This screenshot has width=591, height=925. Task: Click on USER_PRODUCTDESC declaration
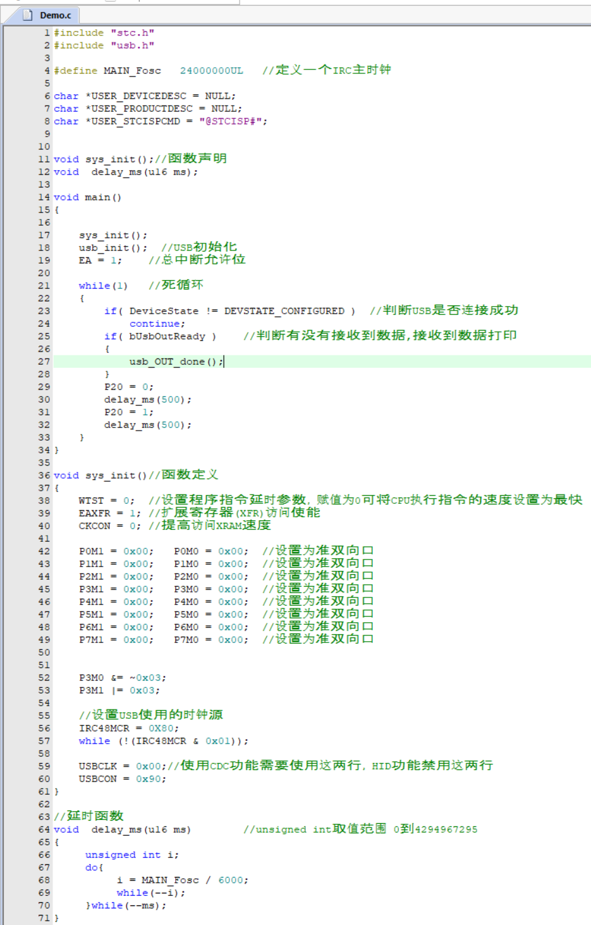tap(148, 109)
